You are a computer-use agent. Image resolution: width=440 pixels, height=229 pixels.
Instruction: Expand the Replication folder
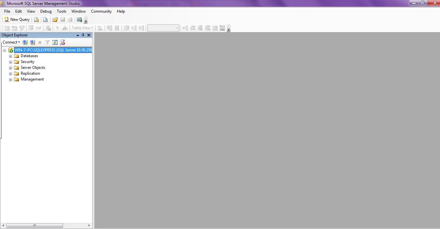[10, 74]
